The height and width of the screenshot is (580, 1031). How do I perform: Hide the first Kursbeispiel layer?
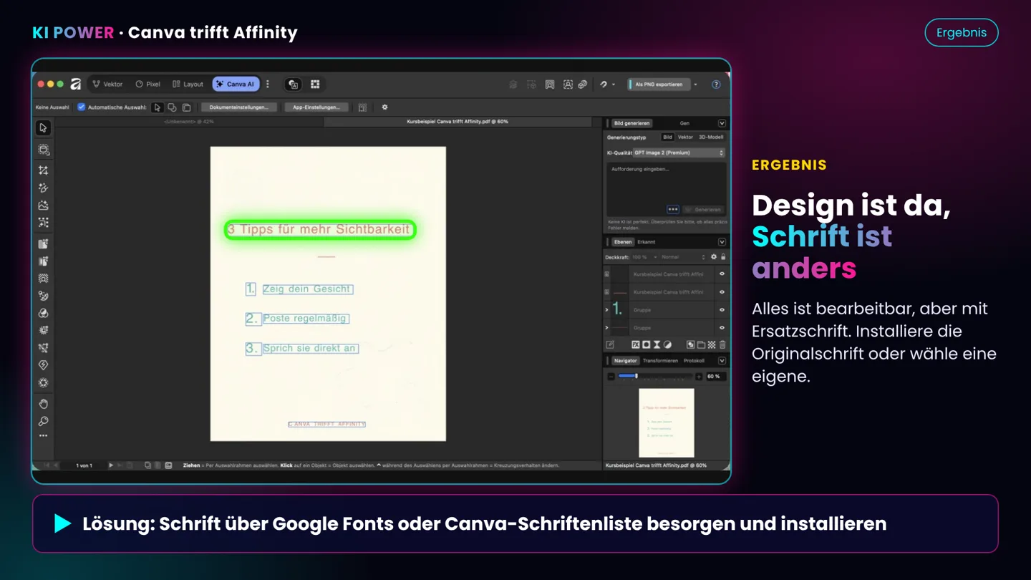tap(722, 274)
